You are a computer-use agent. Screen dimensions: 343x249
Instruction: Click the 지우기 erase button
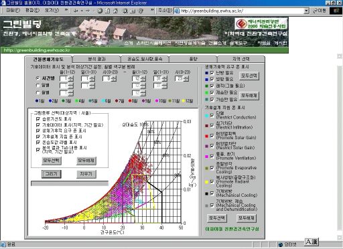click(x=86, y=174)
